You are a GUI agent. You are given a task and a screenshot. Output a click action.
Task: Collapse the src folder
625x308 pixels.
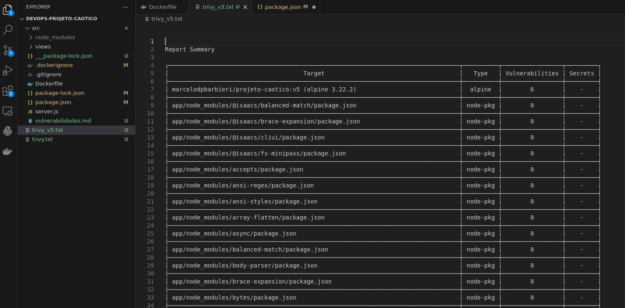[x=36, y=28]
